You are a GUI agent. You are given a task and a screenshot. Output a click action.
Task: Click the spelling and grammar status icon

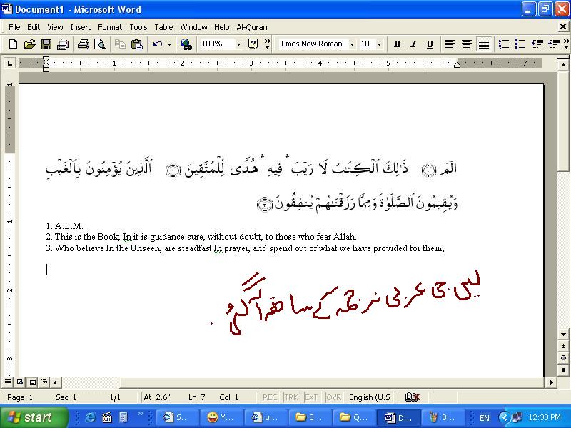[413, 397]
